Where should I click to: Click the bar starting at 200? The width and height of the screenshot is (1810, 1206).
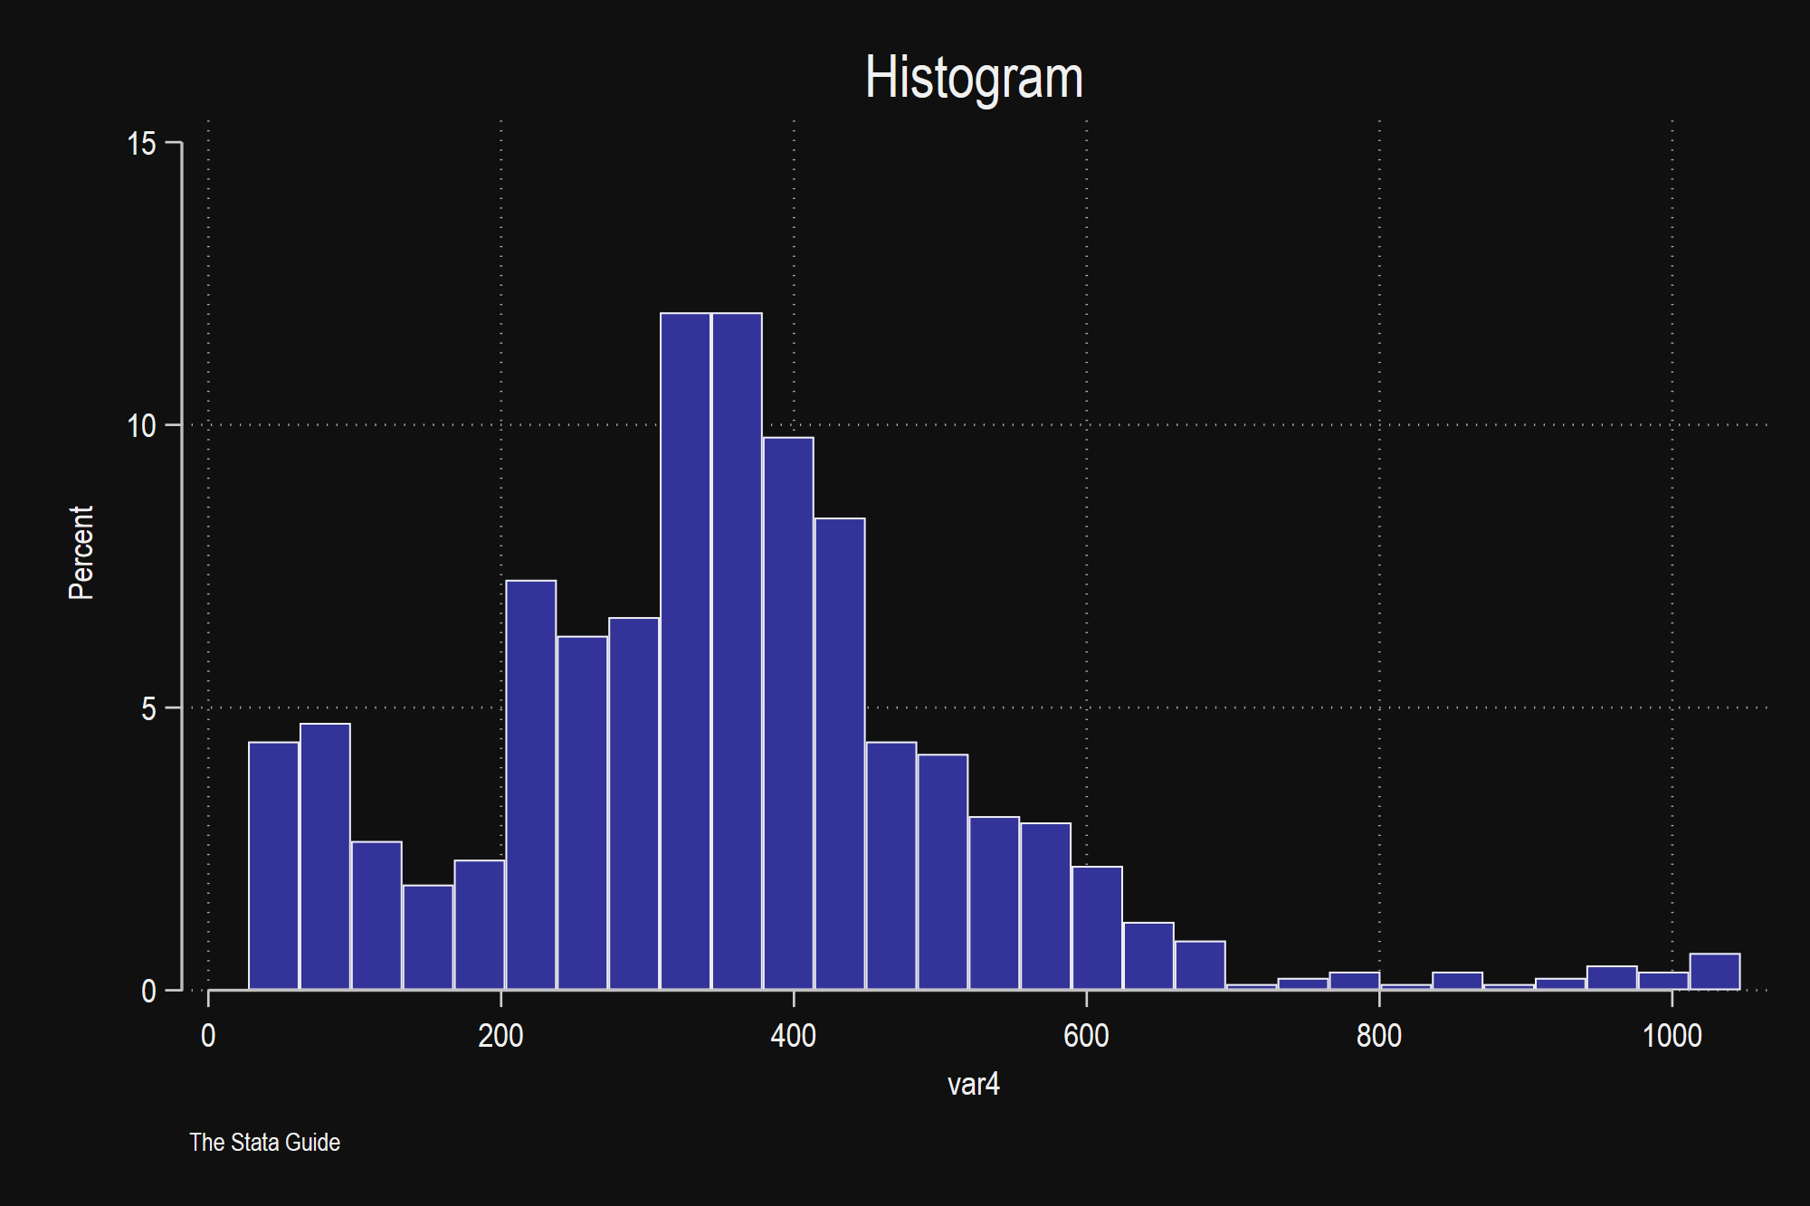tap(530, 785)
